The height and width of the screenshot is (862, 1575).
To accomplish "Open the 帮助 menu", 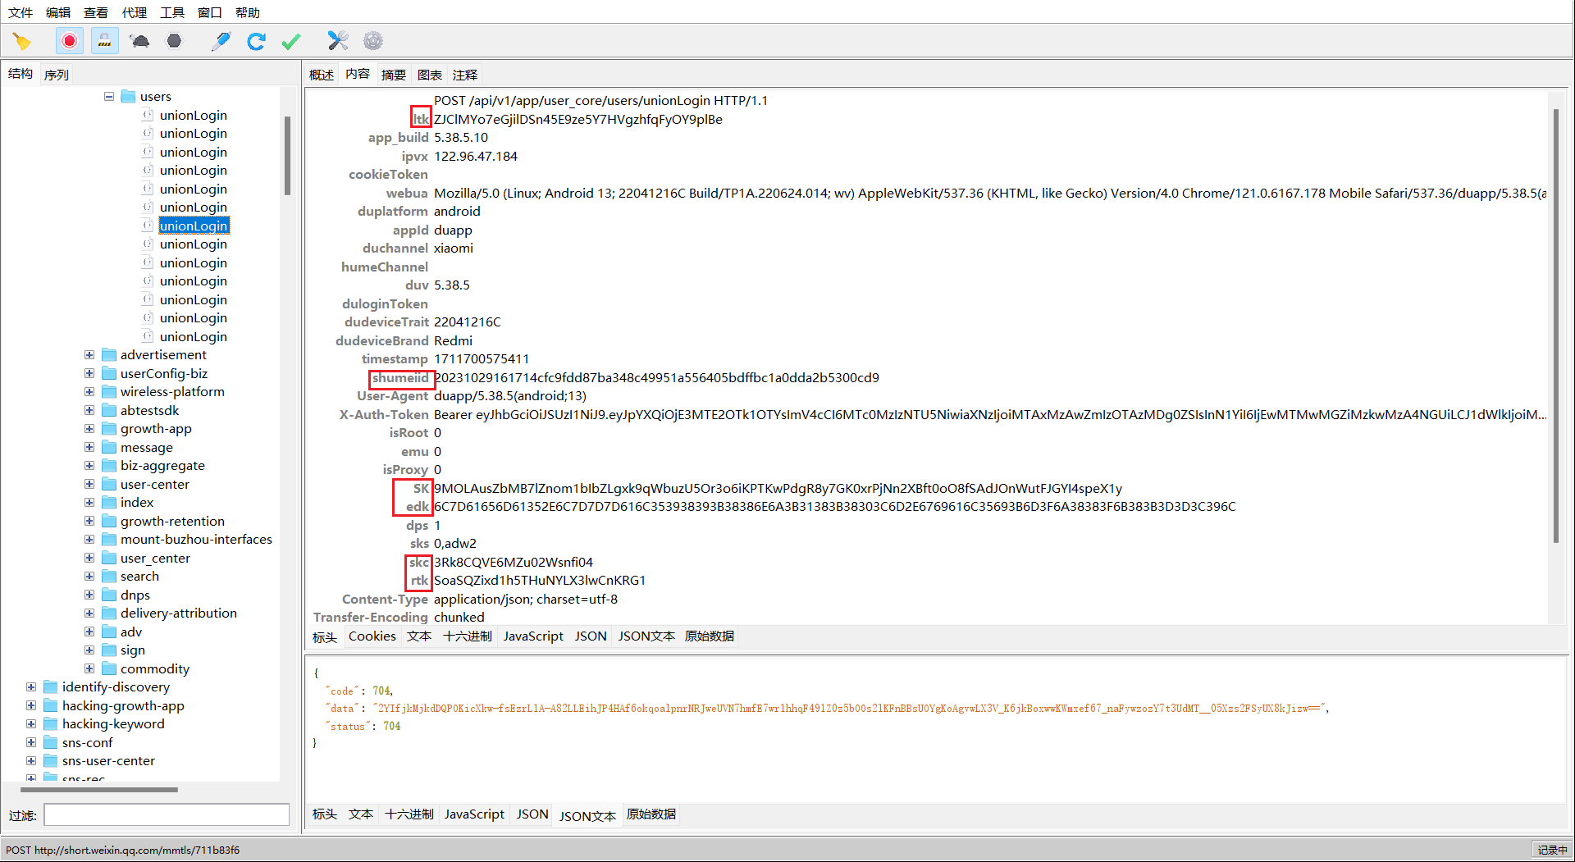I will coord(248,12).
